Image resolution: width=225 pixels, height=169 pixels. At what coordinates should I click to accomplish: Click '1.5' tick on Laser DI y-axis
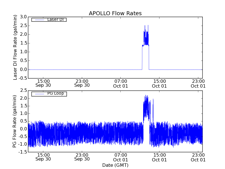[23, 43]
